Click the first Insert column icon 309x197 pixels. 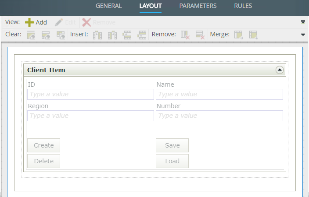pos(97,35)
